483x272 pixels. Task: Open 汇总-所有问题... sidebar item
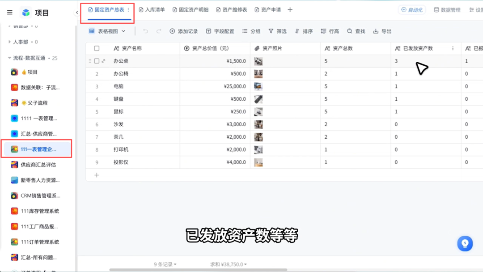(x=36, y=257)
